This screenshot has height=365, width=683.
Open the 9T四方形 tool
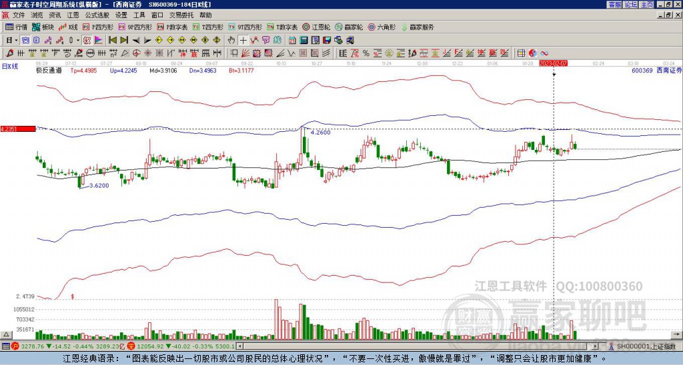pyautogui.click(x=245, y=27)
